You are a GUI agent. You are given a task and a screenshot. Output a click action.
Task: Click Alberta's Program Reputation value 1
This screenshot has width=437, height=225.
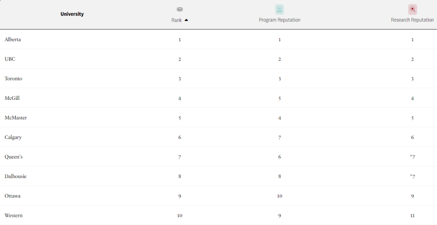pyautogui.click(x=280, y=40)
